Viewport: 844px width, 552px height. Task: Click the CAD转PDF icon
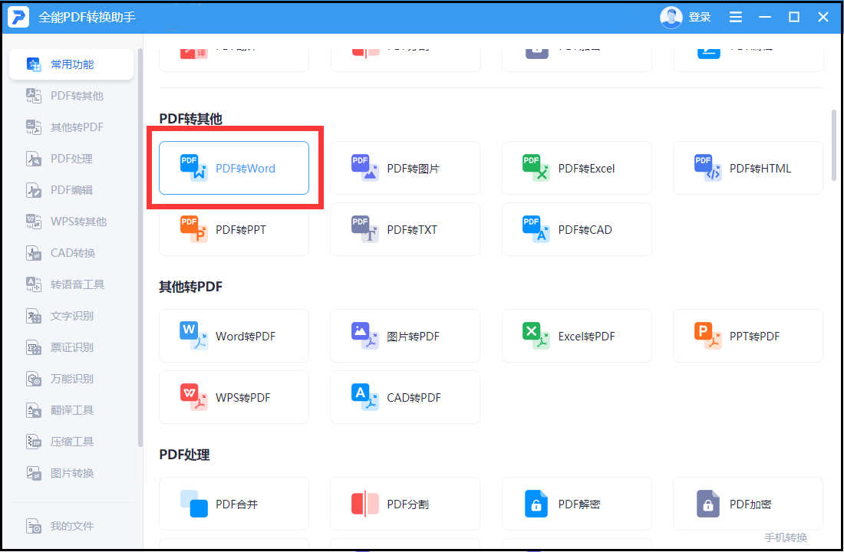coord(365,396)
